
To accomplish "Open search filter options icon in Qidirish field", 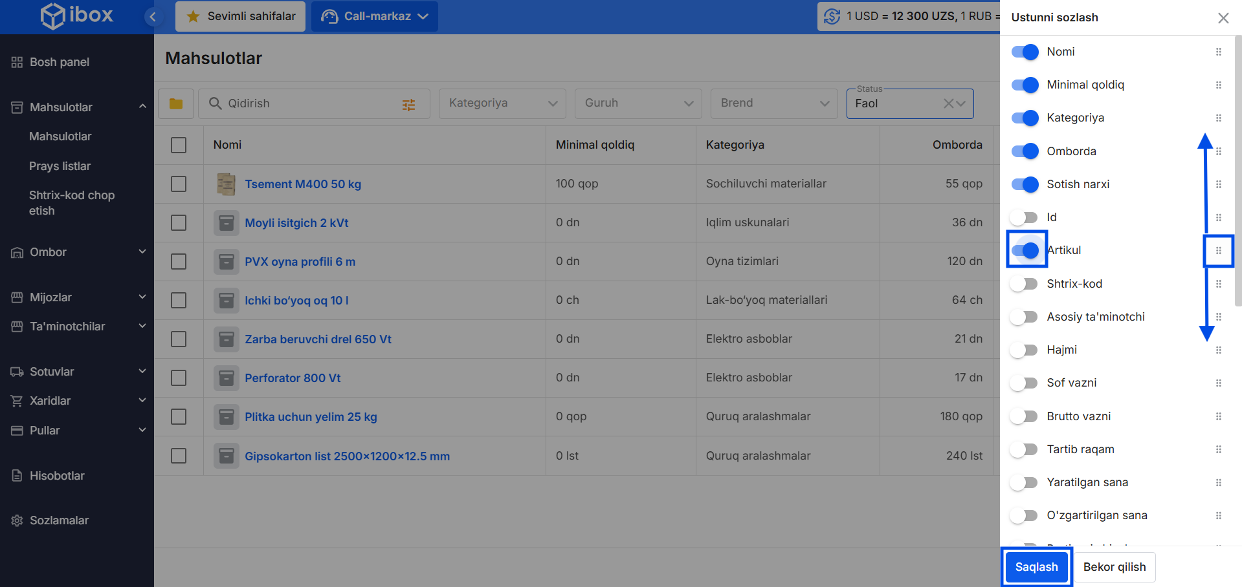I will [408, 104].
